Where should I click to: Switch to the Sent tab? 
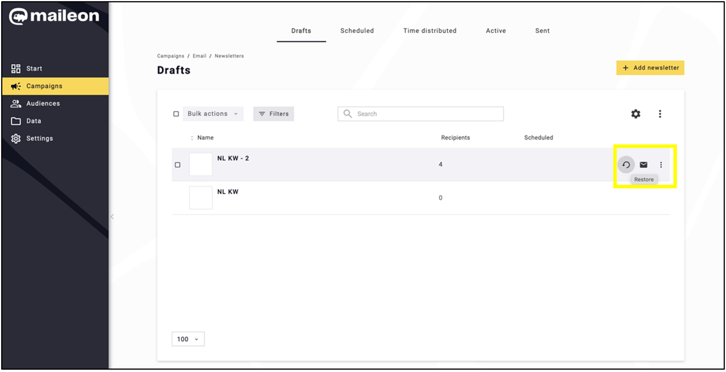tap(542, 31)
